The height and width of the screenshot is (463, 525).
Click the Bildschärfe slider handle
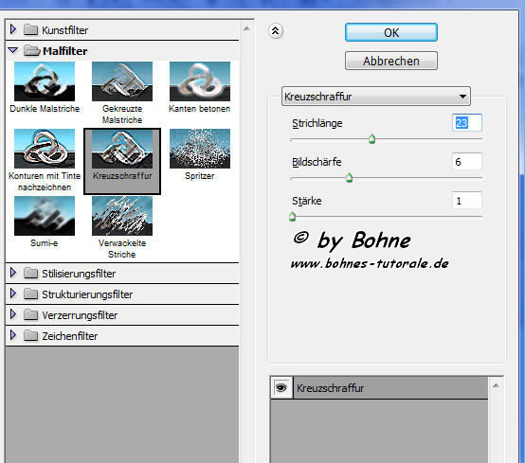click(349, 178)
